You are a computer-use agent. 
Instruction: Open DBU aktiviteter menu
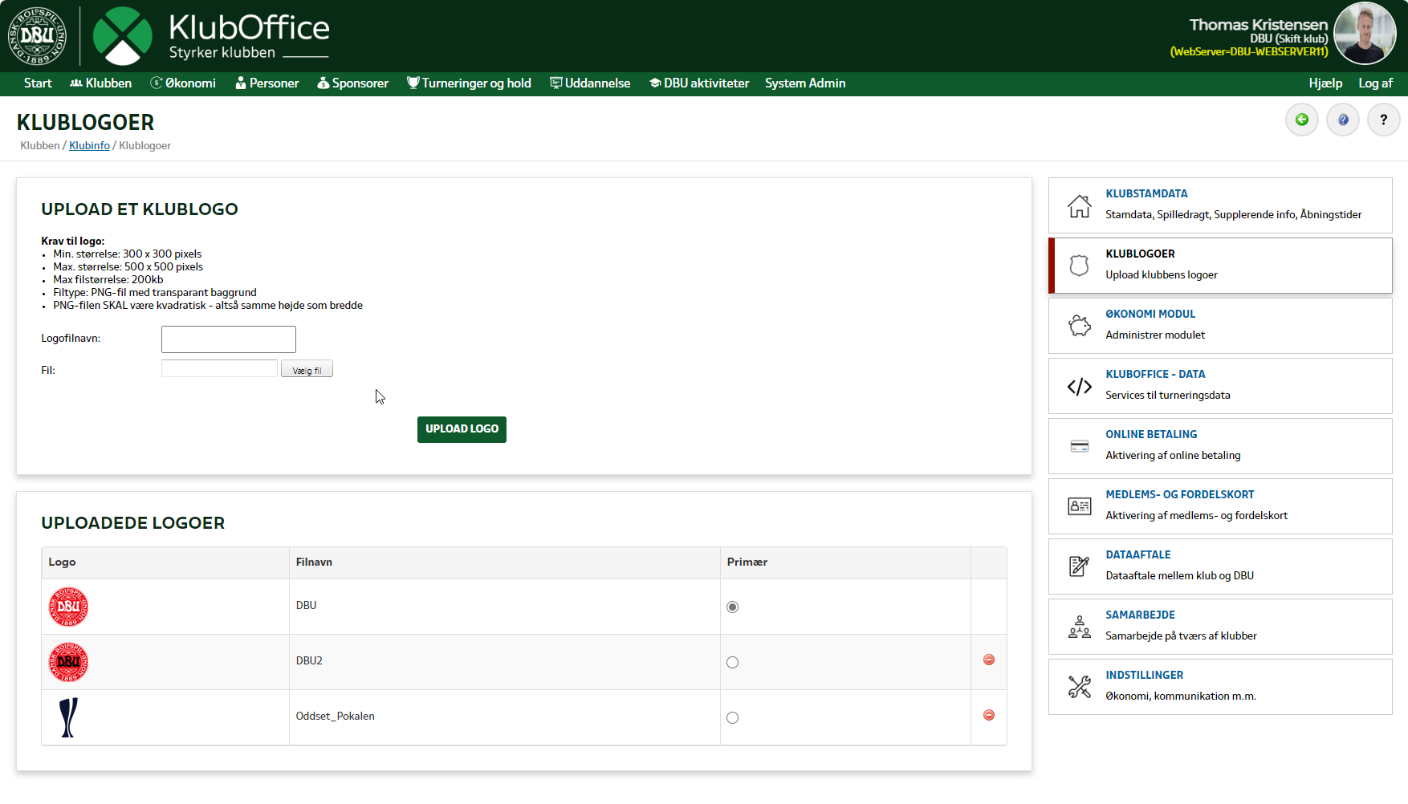(x=698, y=83)
